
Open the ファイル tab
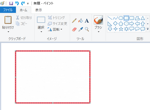pos(8,10)
